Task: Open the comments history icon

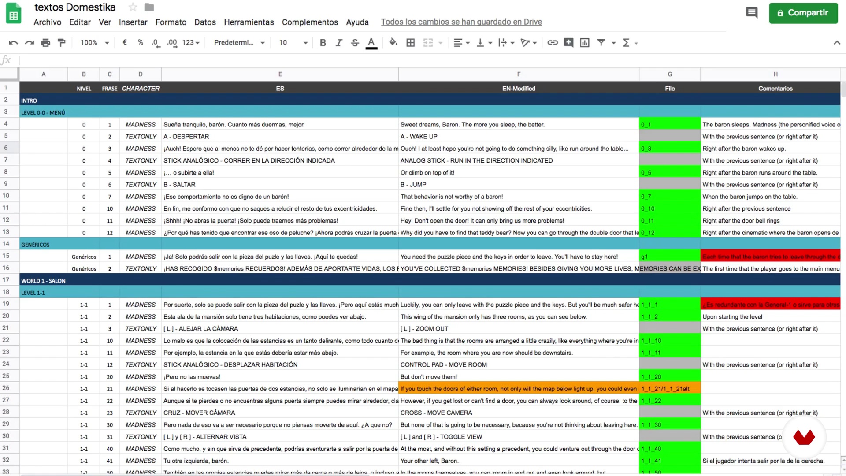Action: pyautogui.click(x=752, y=13)
